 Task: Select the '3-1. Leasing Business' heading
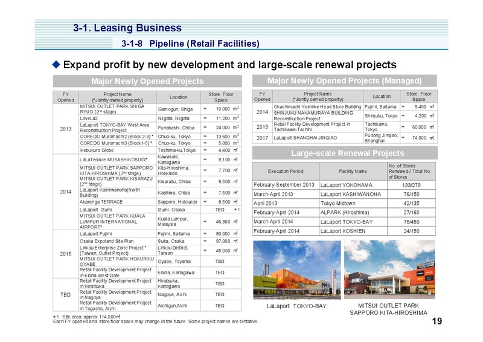click(127, 28)
